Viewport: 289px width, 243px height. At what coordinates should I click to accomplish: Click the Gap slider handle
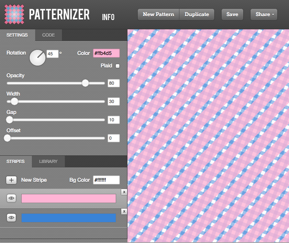pos(10,120)
